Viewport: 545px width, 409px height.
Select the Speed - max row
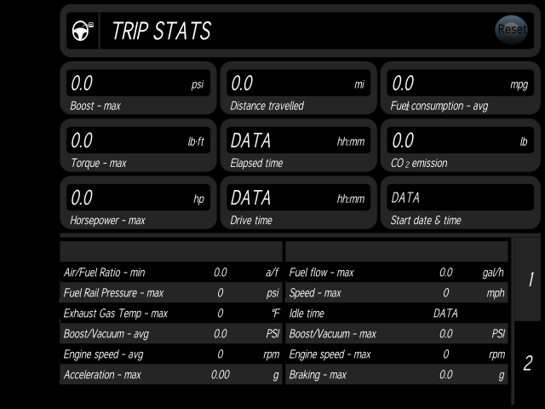(x=397, y=292)
